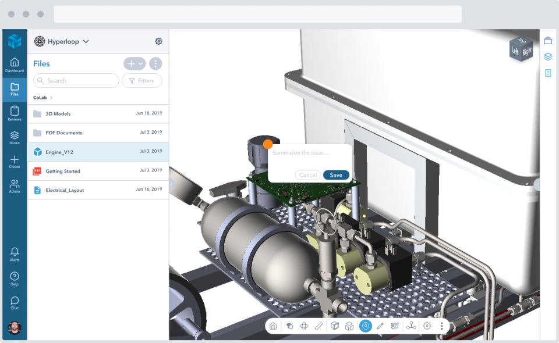Viewport: 559px width, 343px height.
Task: Click the Left face of view cube
Action: coord(515,51)
